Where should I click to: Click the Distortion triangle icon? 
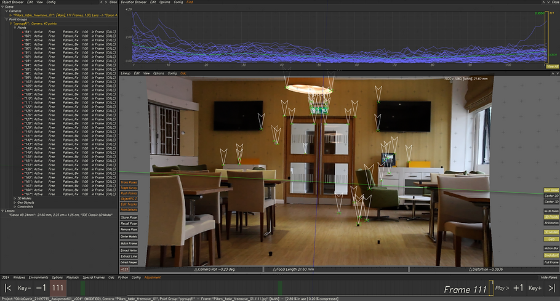point(470,269)
